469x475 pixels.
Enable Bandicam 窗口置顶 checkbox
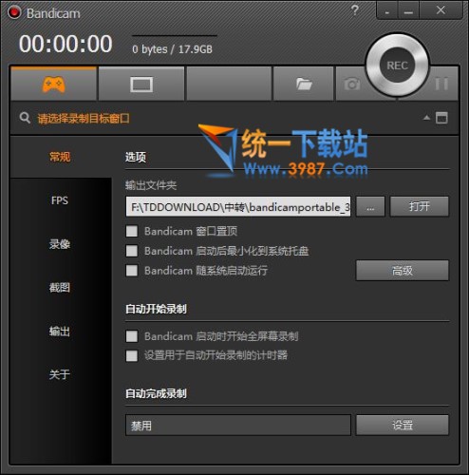point(132,231)
